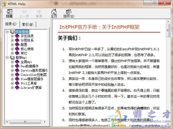Switch to the 目录 (Contents) tab
Viewport: 173px width, 129px height.
point(11,24)
